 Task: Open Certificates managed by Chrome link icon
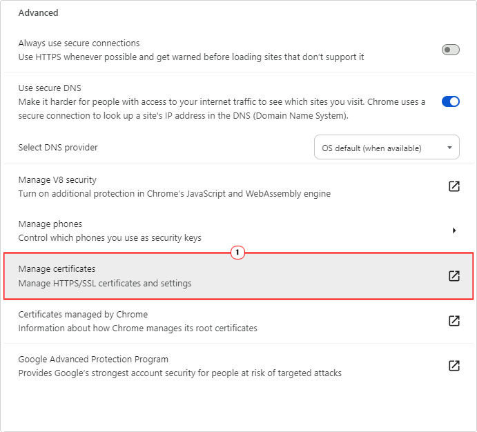(454, 320)
